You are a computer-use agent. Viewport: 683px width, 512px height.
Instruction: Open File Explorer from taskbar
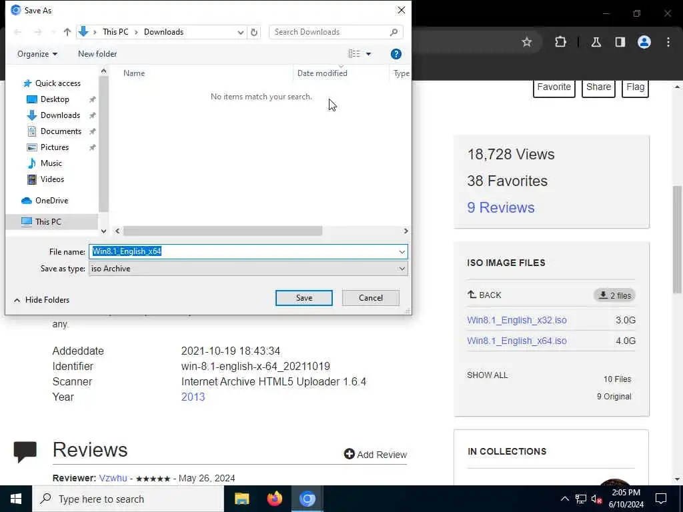pos(241,499)
